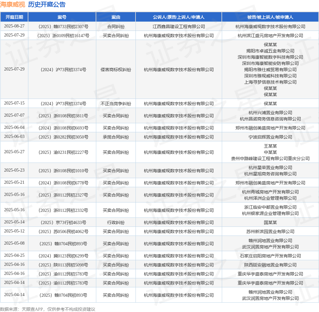
Task: Select the 案由 column header
Action: click(x=116, y=17)
